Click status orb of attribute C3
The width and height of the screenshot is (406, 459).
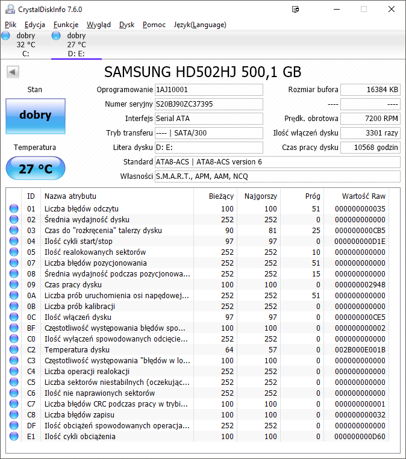(x=14, y=360)
